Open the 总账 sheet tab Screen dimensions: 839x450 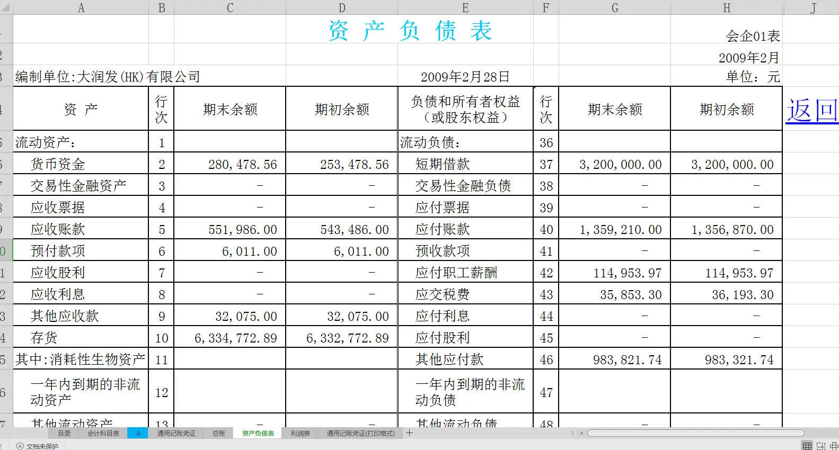tap(219, 433)
